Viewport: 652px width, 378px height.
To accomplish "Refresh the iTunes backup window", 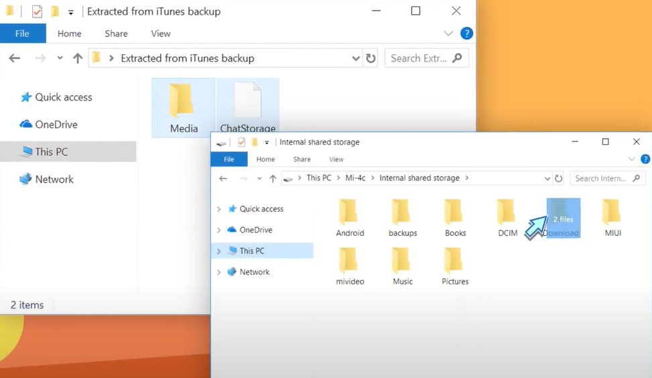I will 371,58.
